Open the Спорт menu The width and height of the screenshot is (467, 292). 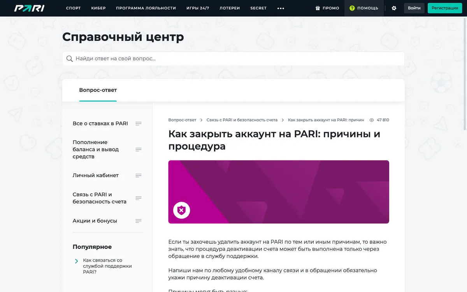74,8
